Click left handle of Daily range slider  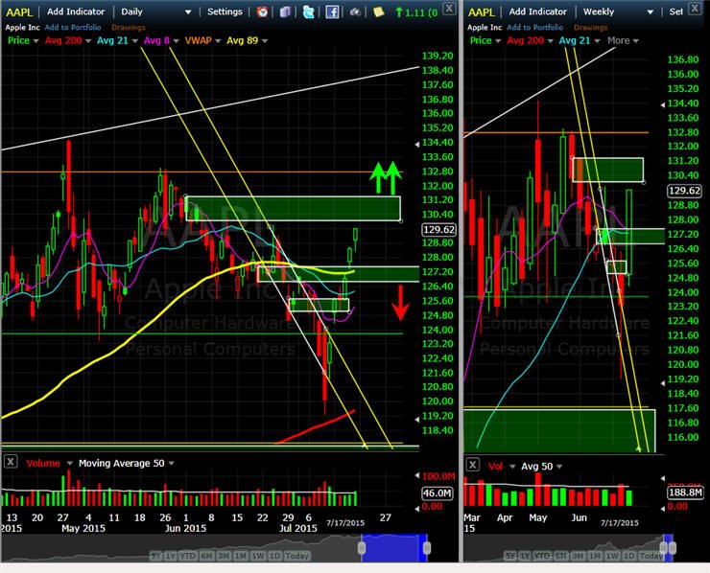(x=362, y=548)
